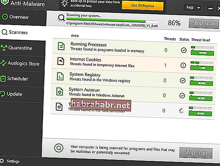Click Running Processes threat count 0
220x166 pixels.
click(166, 50)
